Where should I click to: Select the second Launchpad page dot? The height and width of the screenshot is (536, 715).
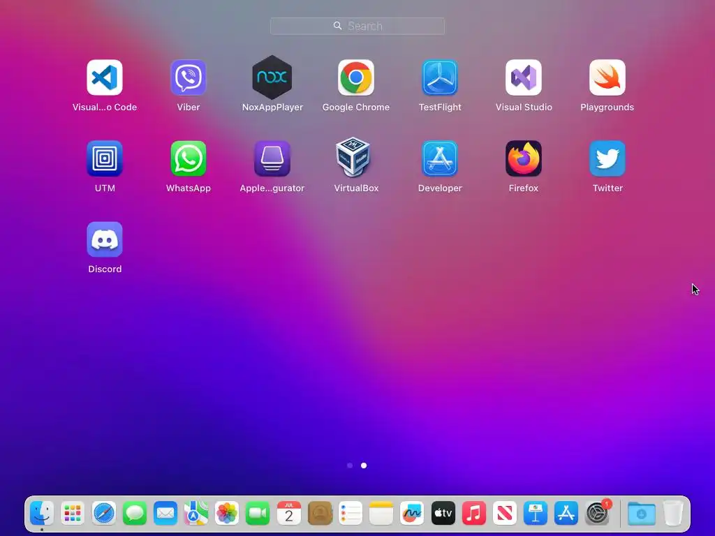(363, 466)
